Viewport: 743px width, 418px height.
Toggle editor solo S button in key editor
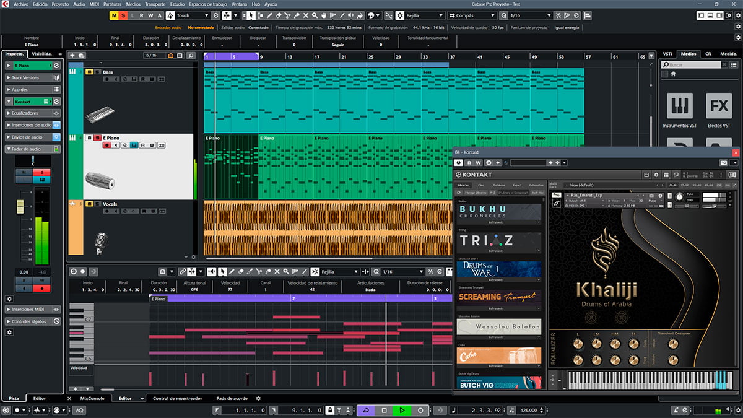point(74,271)
